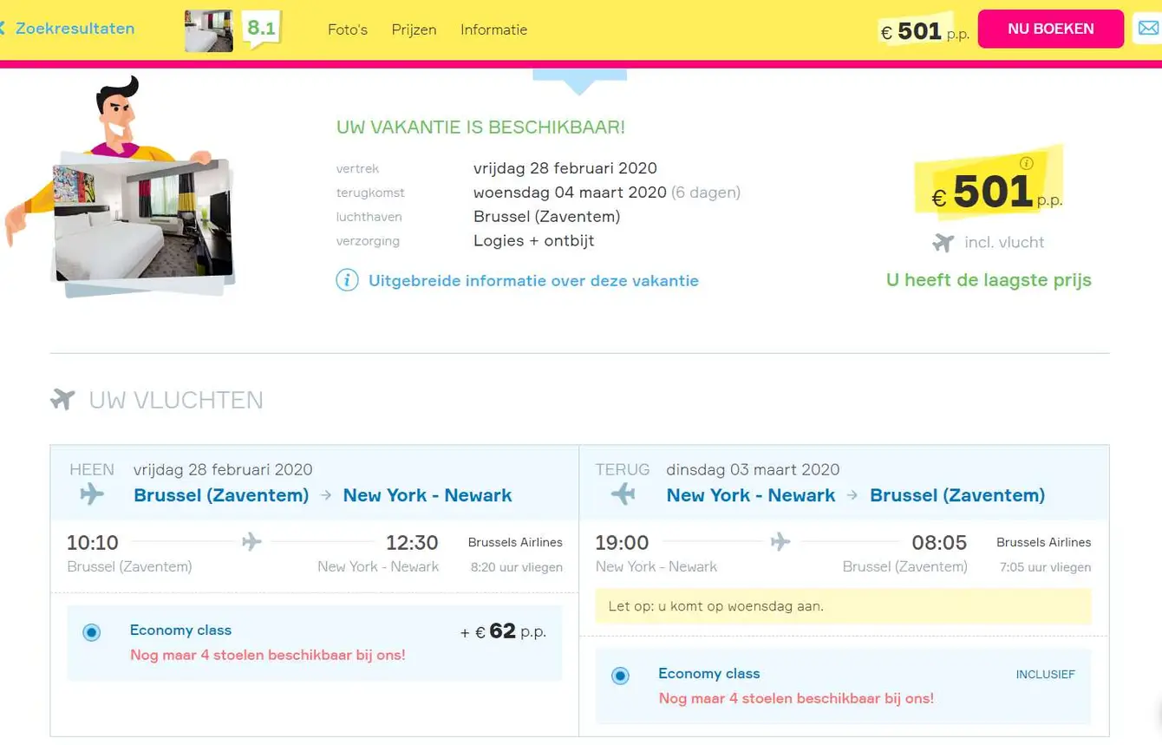Click the return Brussel (Zaventem) heading
This screenshot has height=745, width=1162.
957,495
